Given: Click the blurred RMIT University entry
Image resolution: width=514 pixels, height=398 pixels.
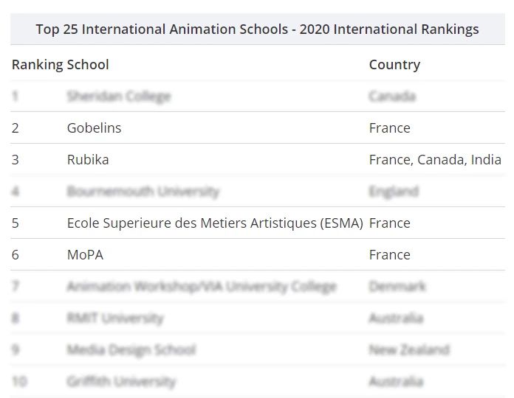Looking at the screenshot, I should (x=115, y=318).
